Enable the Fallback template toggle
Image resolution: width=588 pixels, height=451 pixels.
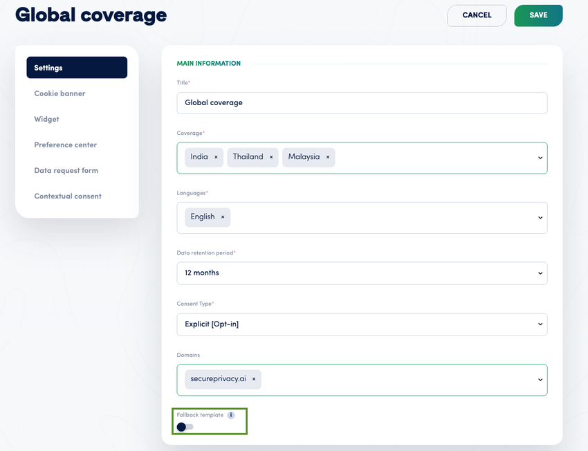pyautogui.click(x=185, y=427)
